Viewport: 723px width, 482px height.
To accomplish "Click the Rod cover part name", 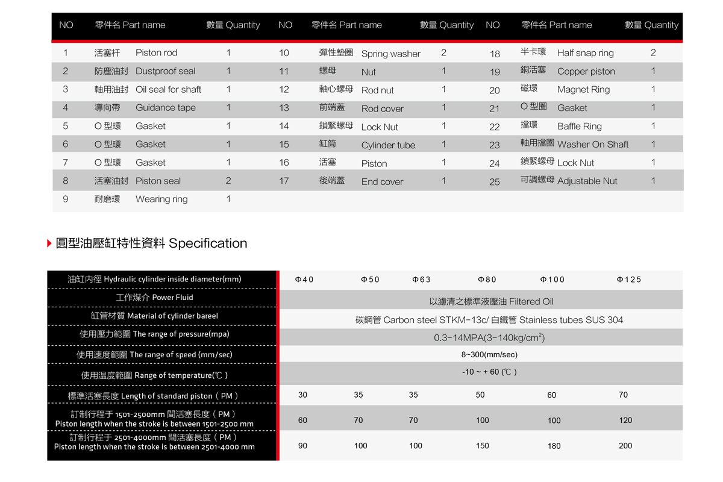I will tap(382, 108).
